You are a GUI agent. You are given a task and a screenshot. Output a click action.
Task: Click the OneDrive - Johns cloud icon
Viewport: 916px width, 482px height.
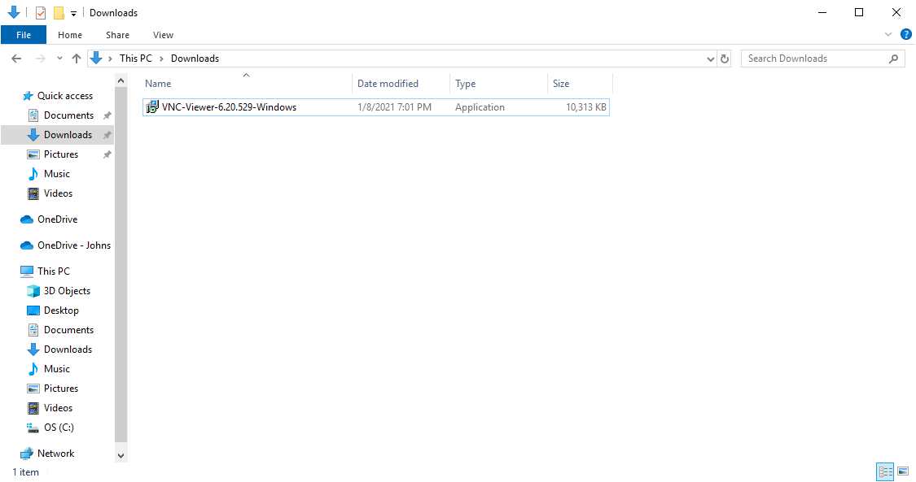pos(27,245)
